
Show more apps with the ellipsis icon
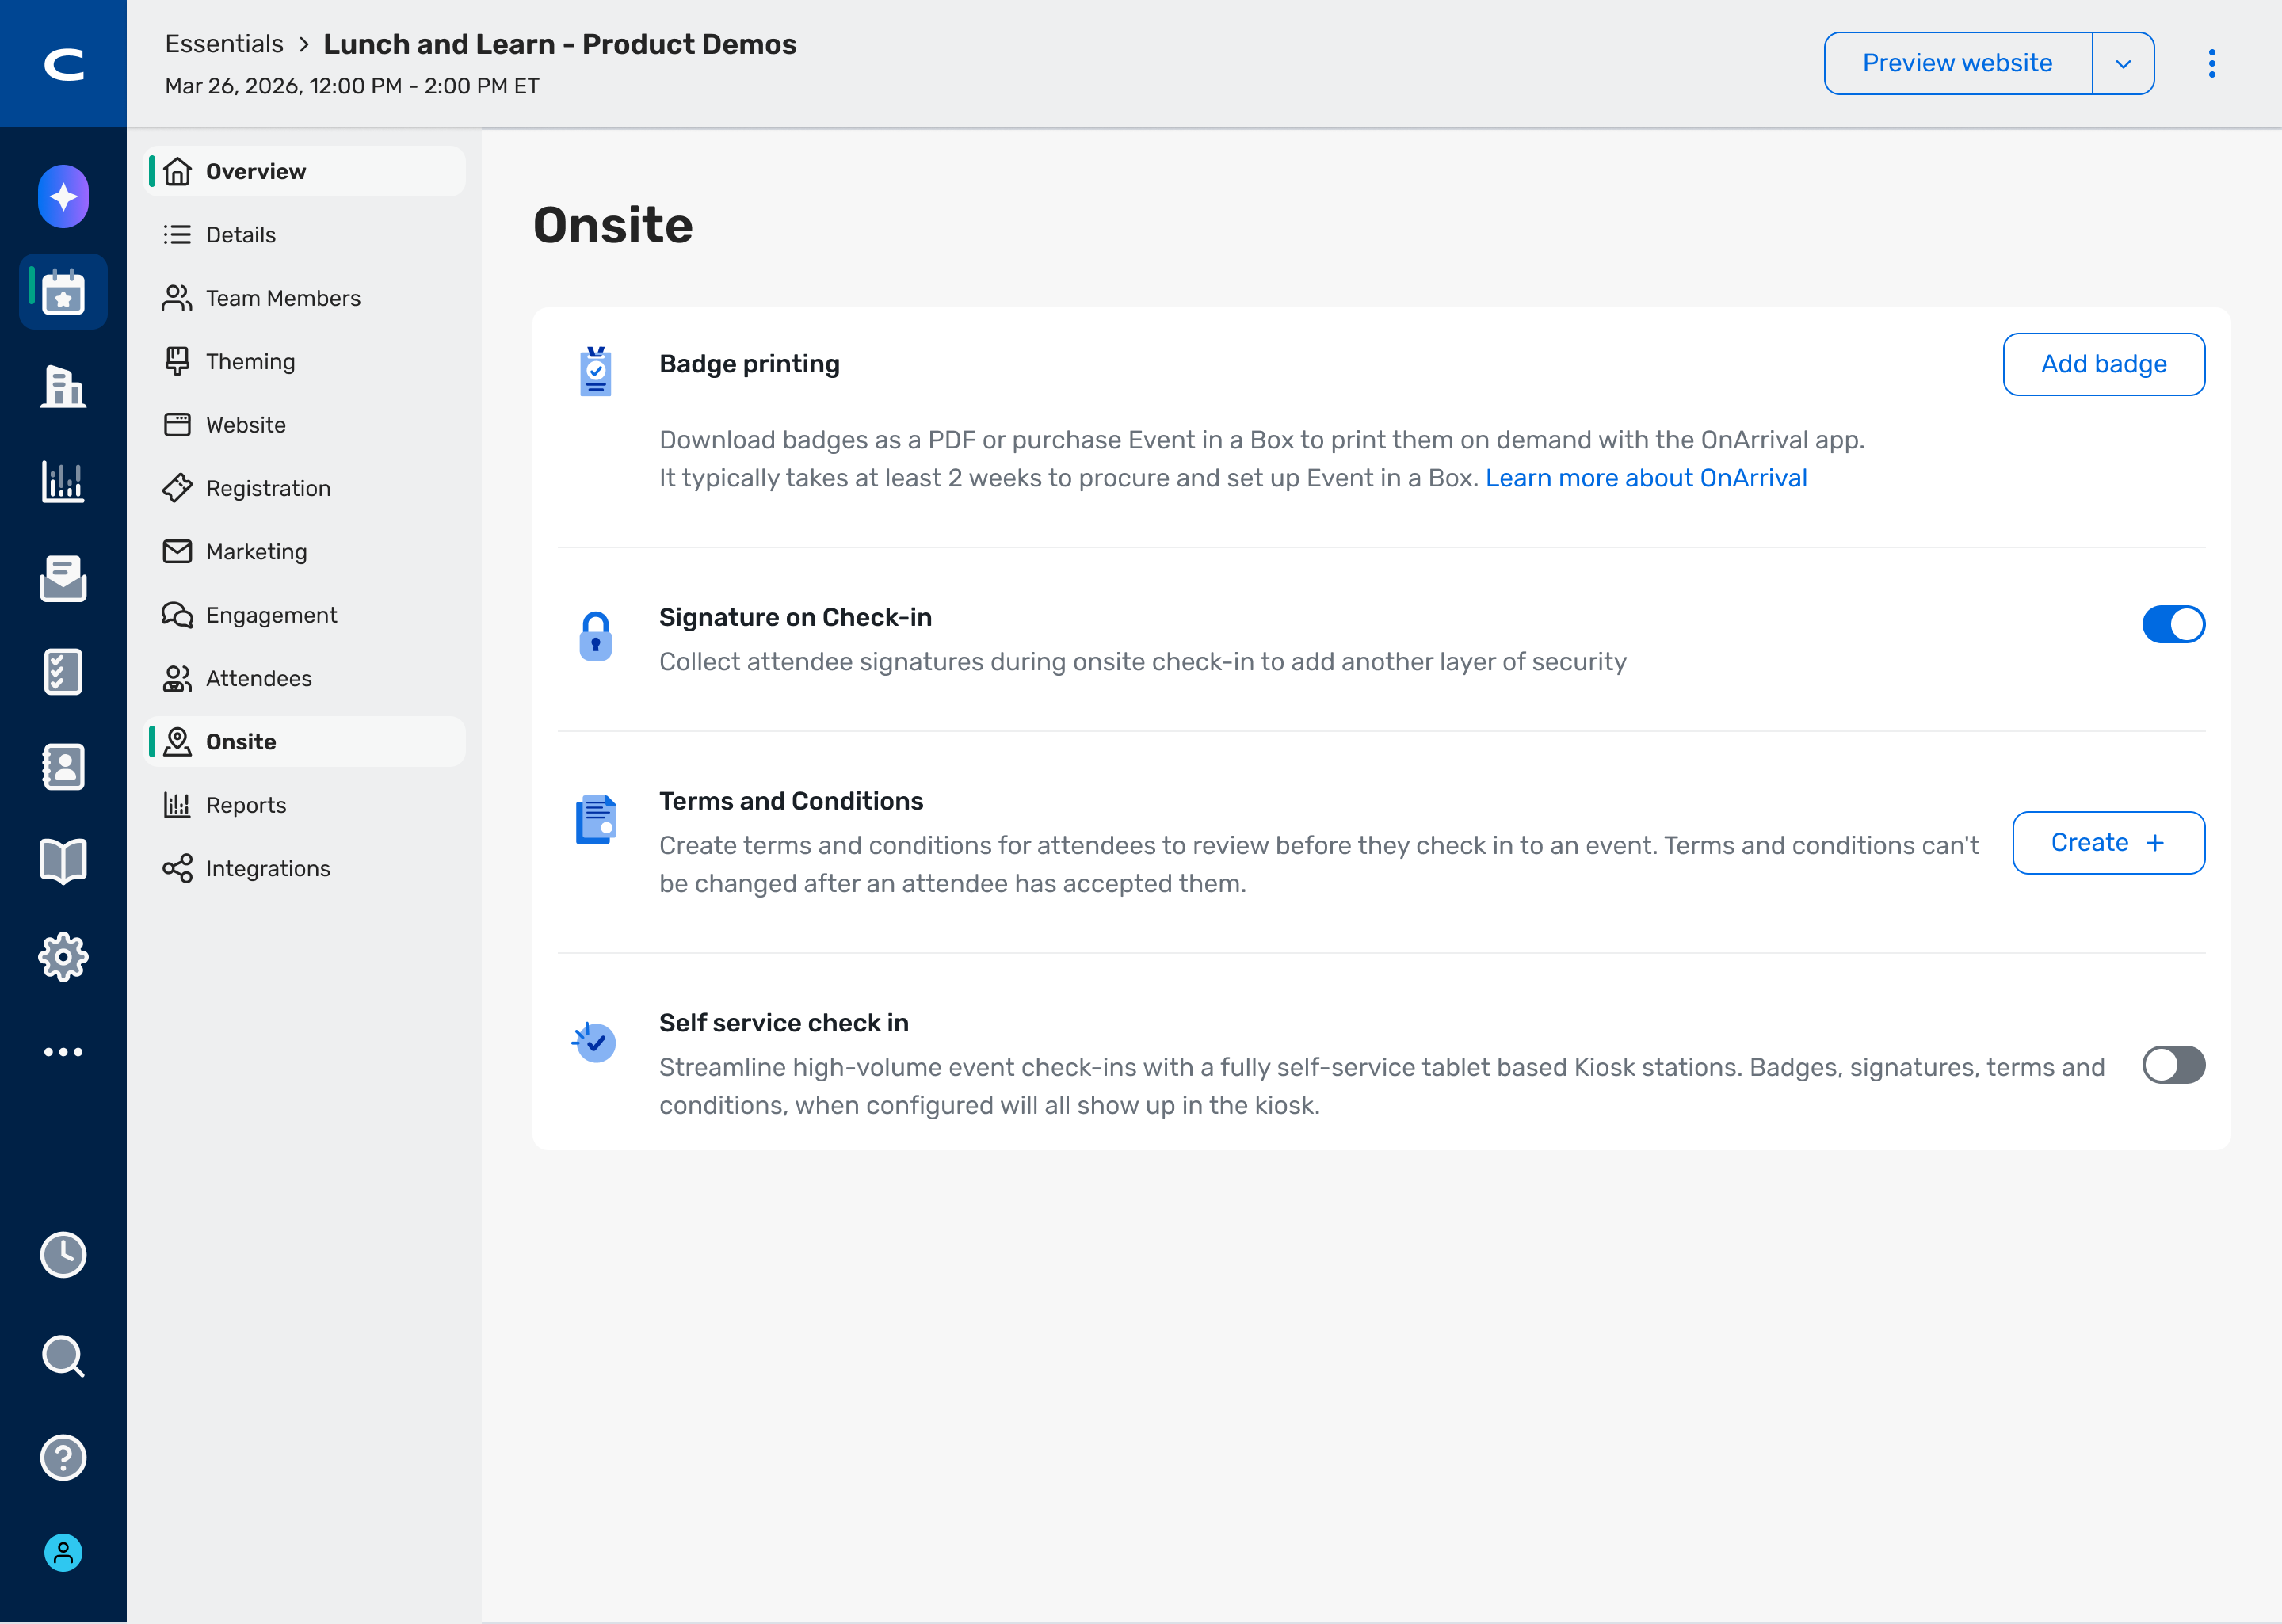pyautogui.click(x=63, y=1052)
